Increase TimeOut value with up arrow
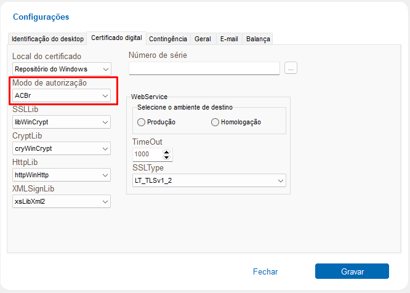The width and height of the screenshot is (410, 293). (167, 151)
